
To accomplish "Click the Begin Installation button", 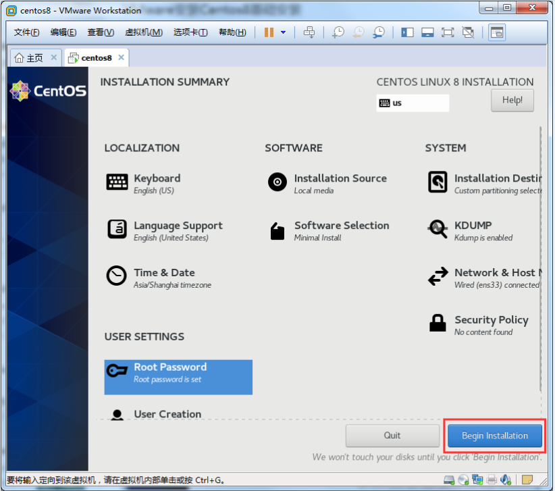I will (x=494, y=436).
